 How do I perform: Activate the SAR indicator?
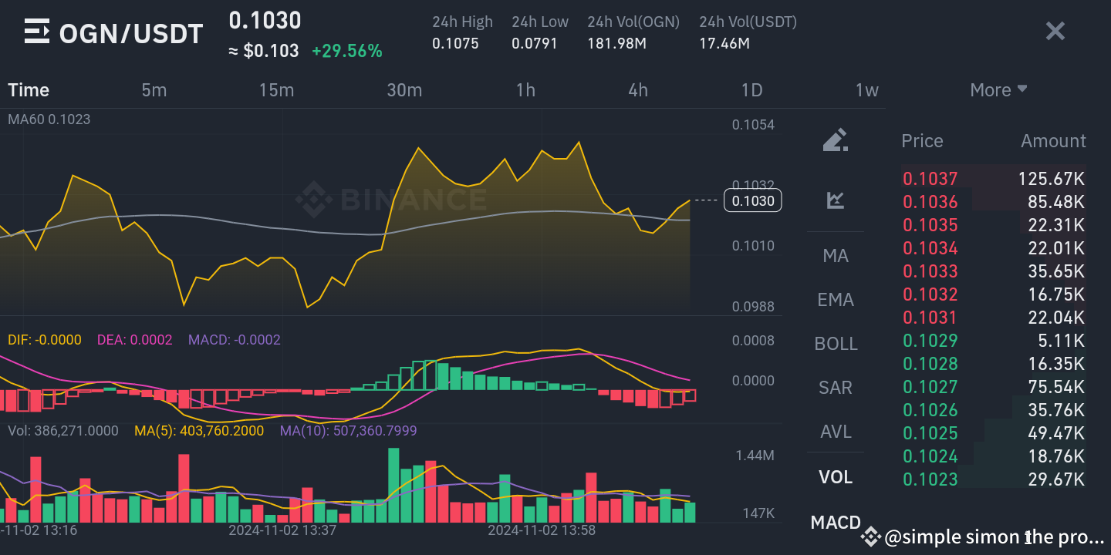pyautogui.click(x=836, y=387)
